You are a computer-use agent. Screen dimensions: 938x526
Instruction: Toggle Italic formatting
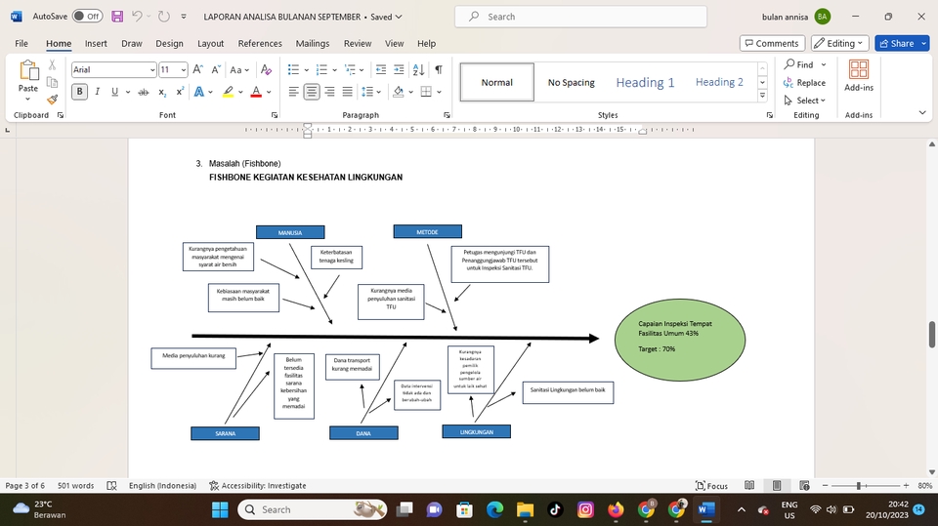tap(97, 92)
